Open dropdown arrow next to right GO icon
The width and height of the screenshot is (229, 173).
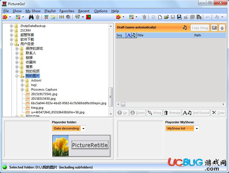tap(123, 17)
